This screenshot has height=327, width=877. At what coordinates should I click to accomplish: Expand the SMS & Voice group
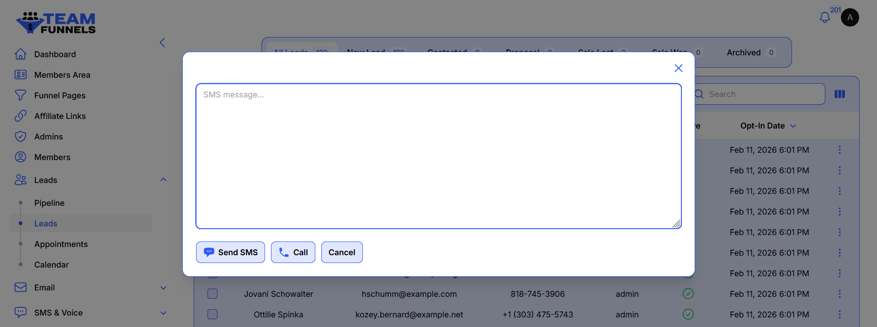pyautogui.click(x=163, y=313)
